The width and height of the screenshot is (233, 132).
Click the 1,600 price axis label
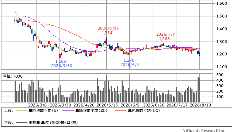(222, 3)
